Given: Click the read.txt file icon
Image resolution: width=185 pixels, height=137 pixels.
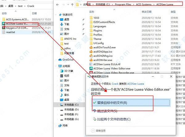Looking at the screenshot, I should (4, 32).
